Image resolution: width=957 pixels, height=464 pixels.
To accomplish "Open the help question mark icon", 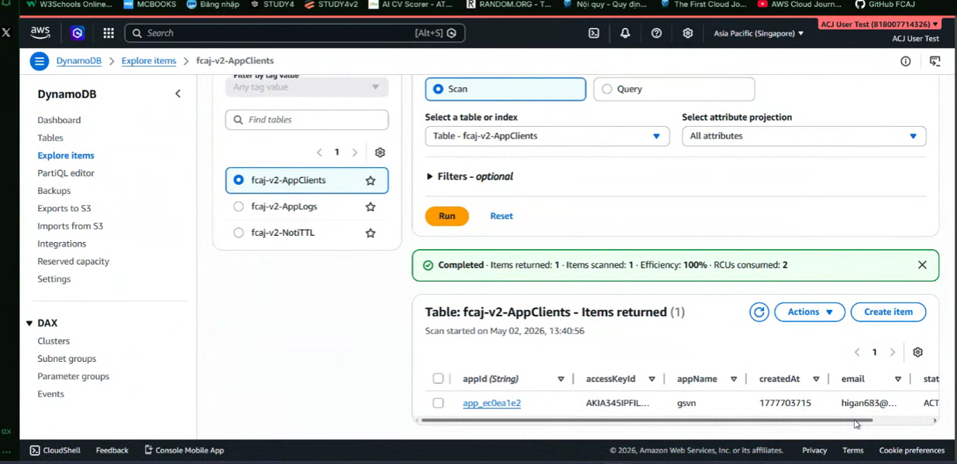I will click(x=656, y=33).
